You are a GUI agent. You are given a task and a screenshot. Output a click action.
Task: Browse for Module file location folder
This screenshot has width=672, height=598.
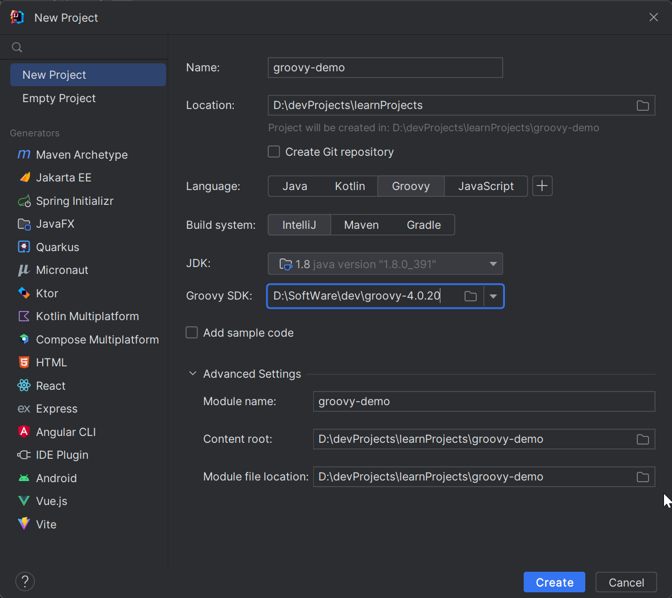pos(642,477)
